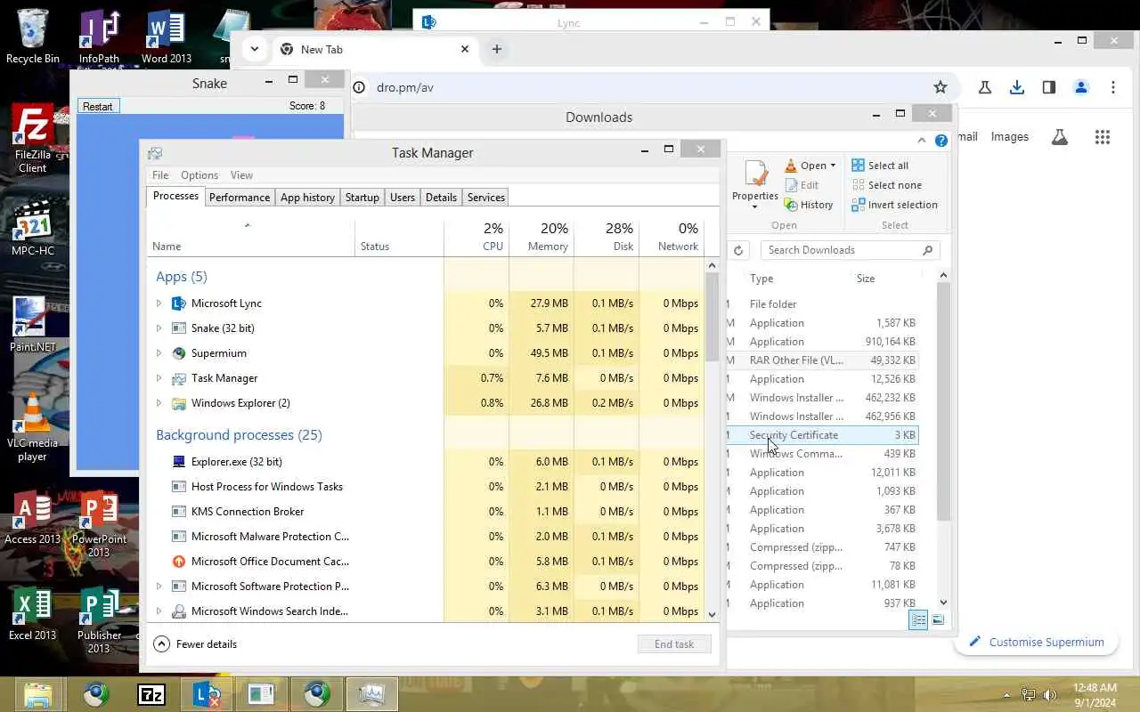Switch to the App history tab
Viewport: 1140px width, 712px height.
[x=307, y=198]
